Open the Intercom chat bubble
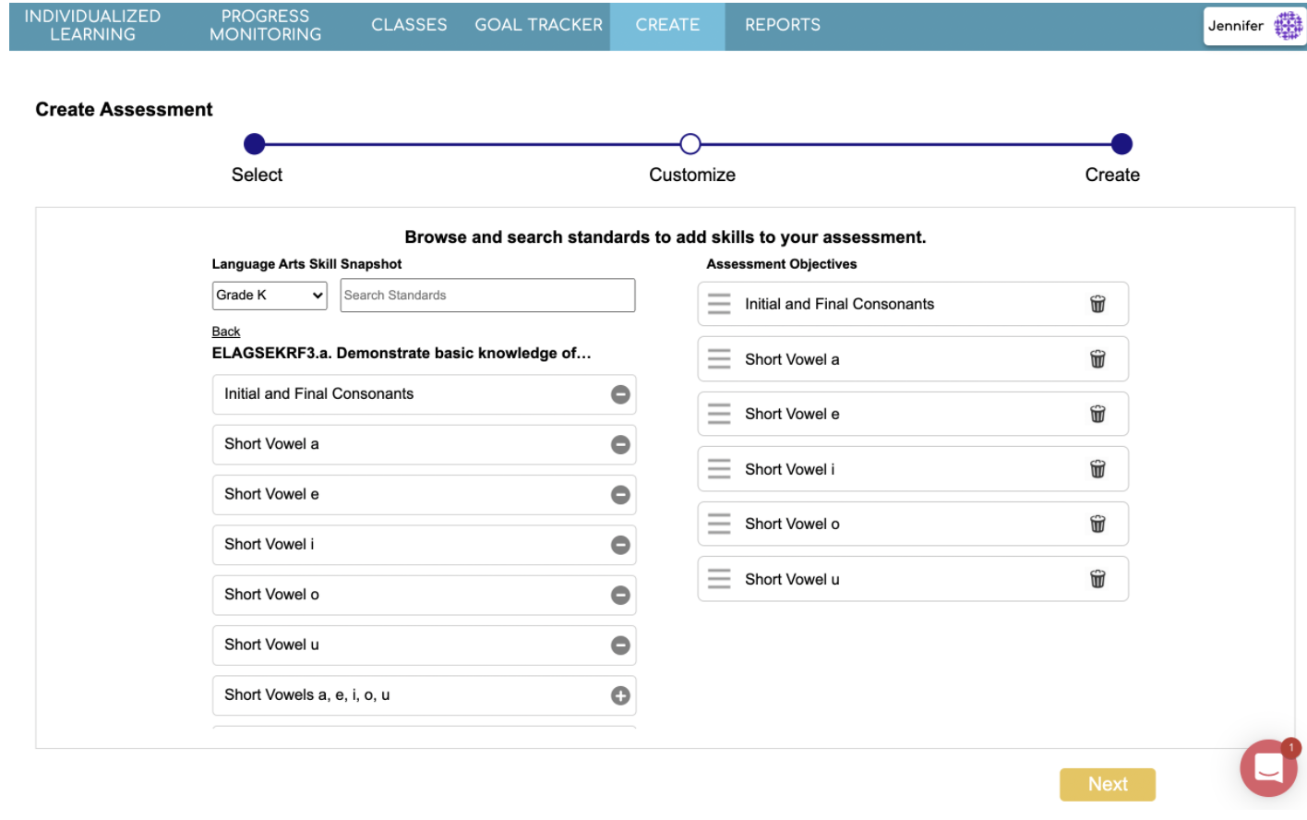 point(1268,767)
